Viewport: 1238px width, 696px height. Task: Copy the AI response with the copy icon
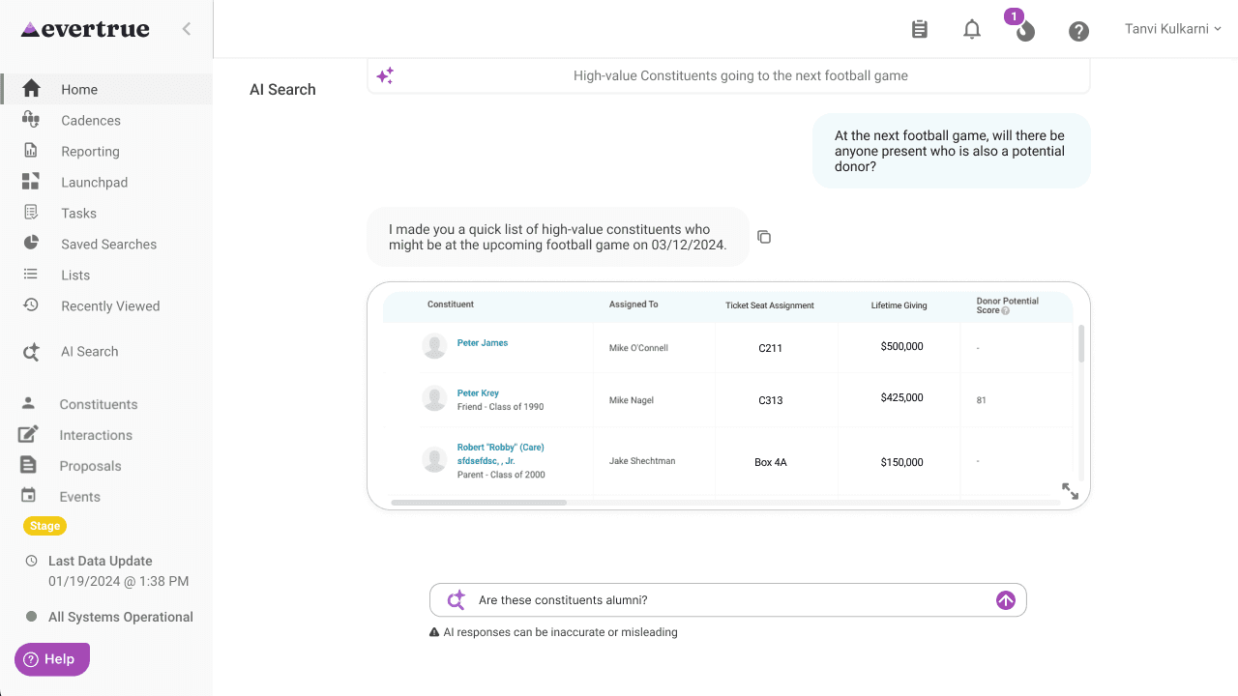(764, 237)
